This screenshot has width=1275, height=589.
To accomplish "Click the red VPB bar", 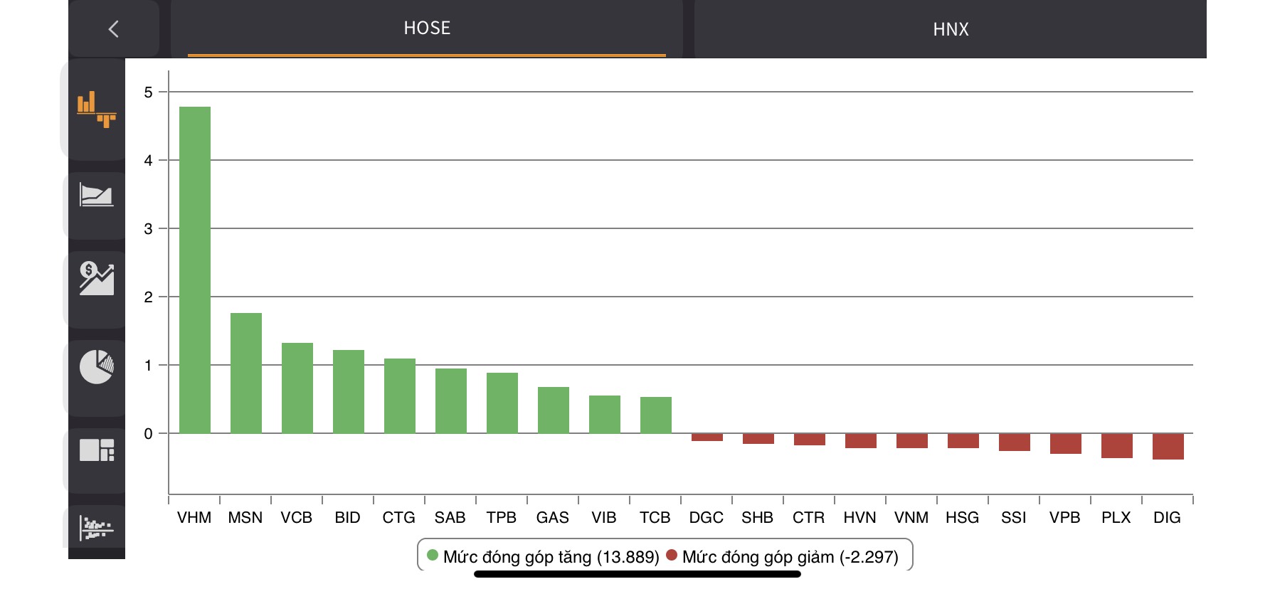I will (1065, 443).
